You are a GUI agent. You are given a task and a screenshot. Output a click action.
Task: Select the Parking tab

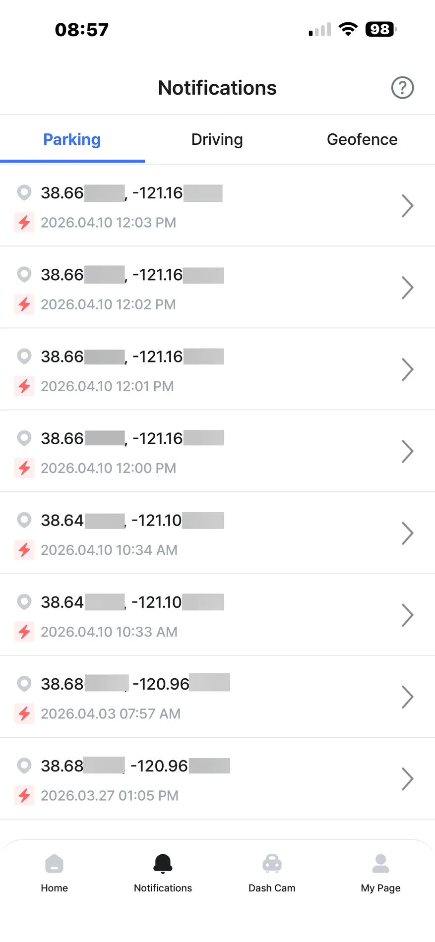[72, 140]
